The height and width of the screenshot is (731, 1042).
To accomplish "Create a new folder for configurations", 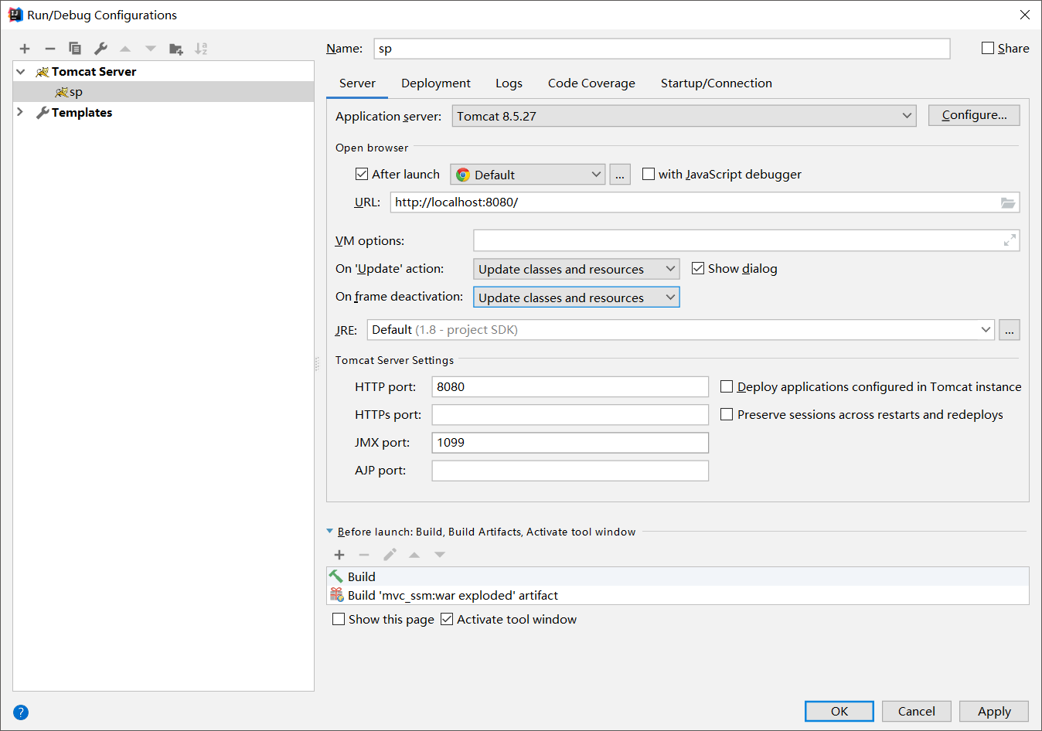I will pyautogui.click(x=176, y=49).
